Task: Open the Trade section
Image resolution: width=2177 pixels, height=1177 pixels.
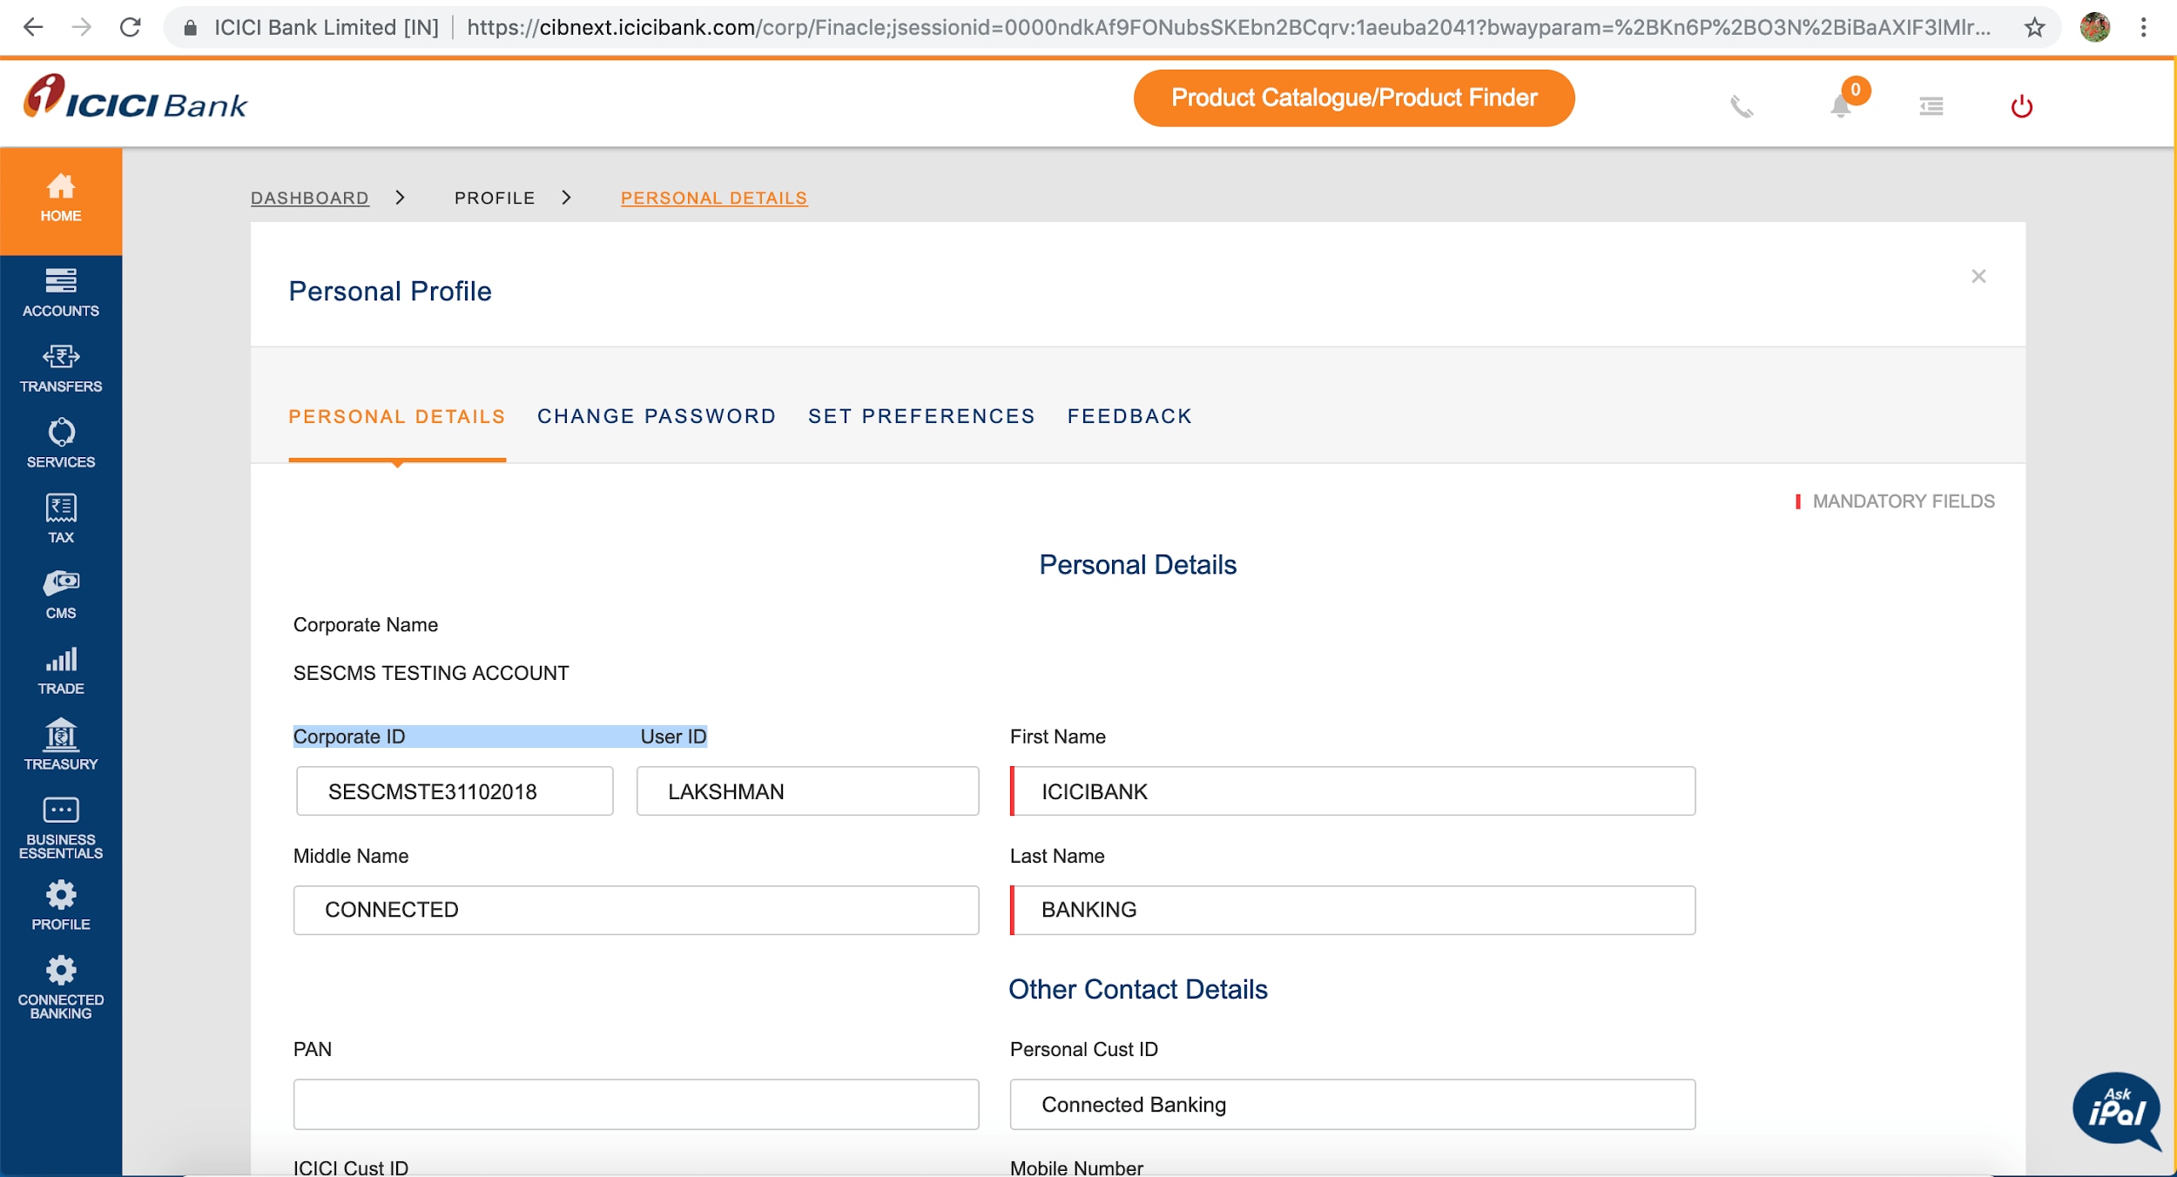Action: (x=61, y=670)
